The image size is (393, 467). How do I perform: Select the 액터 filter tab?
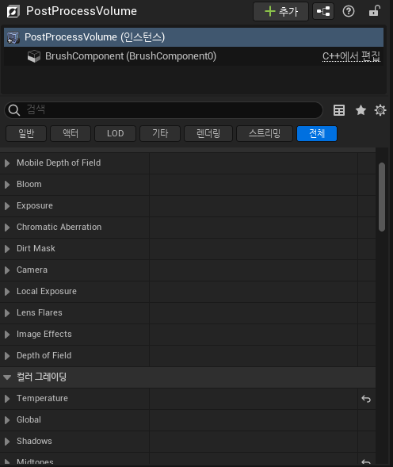pyautogui.click(x=71, y=133)
